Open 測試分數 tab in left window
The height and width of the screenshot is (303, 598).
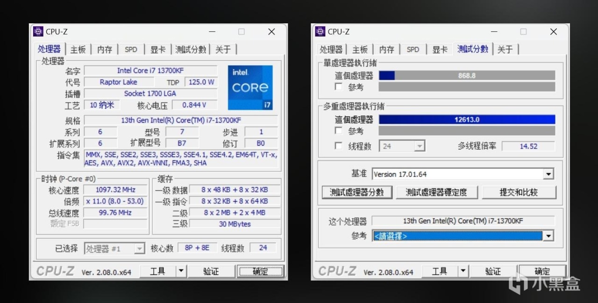pos(191,49)
